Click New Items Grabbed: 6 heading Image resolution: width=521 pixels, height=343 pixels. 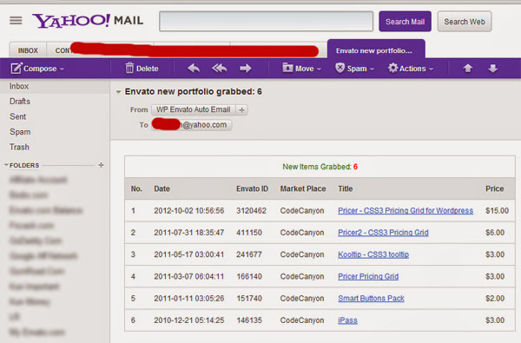click(x=320, y=167)
